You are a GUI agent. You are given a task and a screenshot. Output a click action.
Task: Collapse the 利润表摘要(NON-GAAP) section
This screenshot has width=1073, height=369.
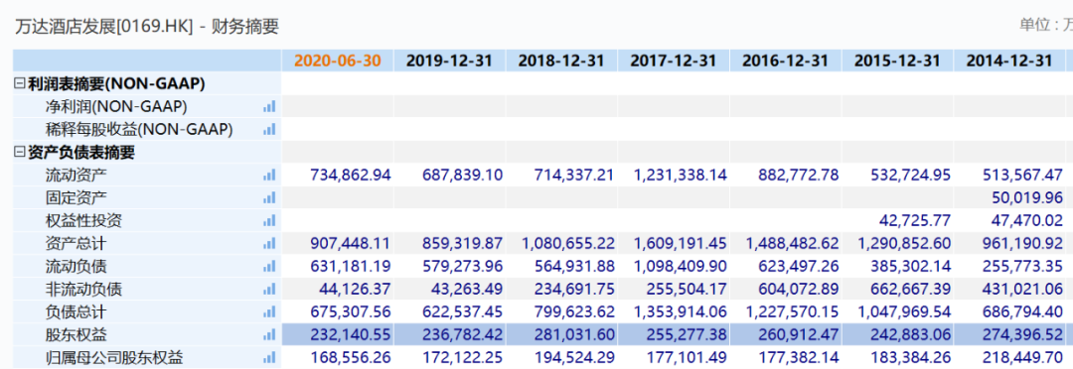pos(20,84)
